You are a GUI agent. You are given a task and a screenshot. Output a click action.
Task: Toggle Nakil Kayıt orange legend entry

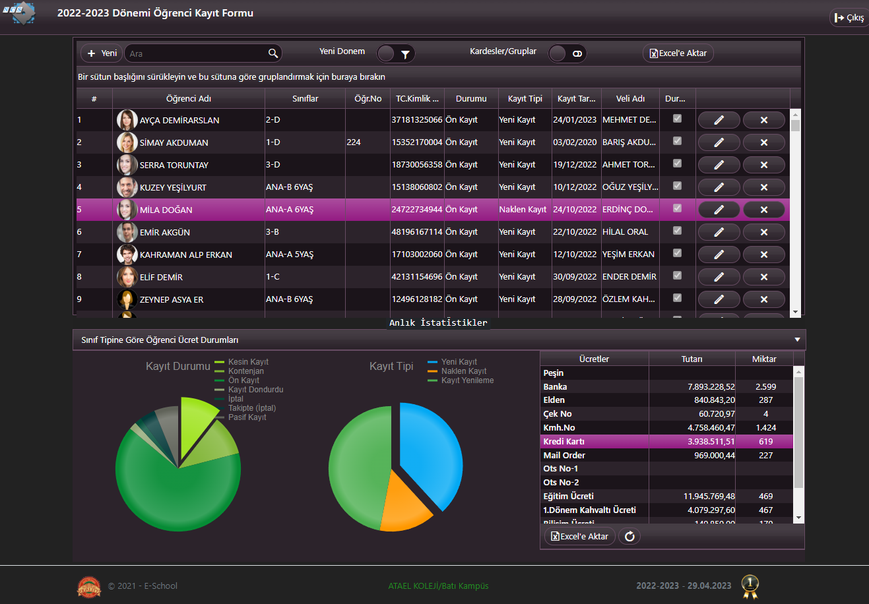pos(457,371)
